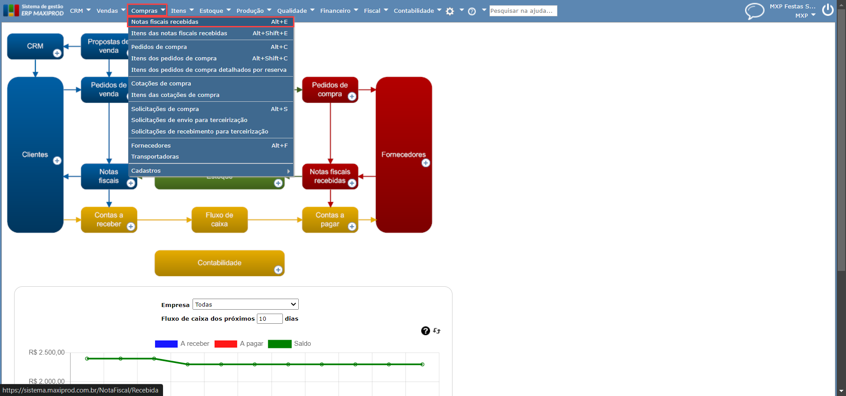
Task: Click plus icon on Notas fiscais block
Action: [131, 183]
